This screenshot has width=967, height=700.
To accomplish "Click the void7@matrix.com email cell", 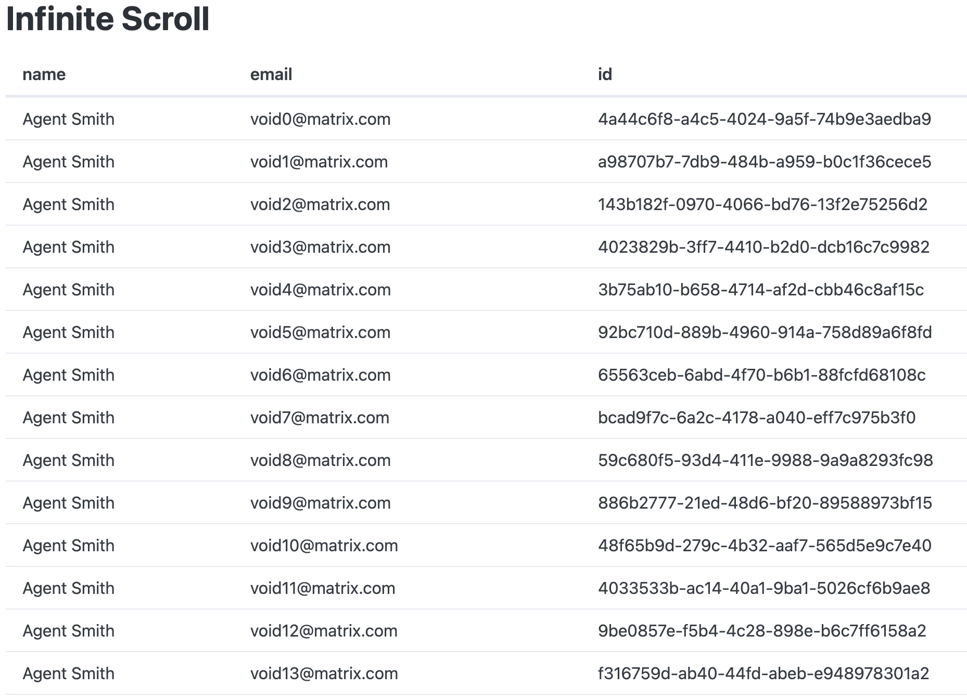I will 320,418.
